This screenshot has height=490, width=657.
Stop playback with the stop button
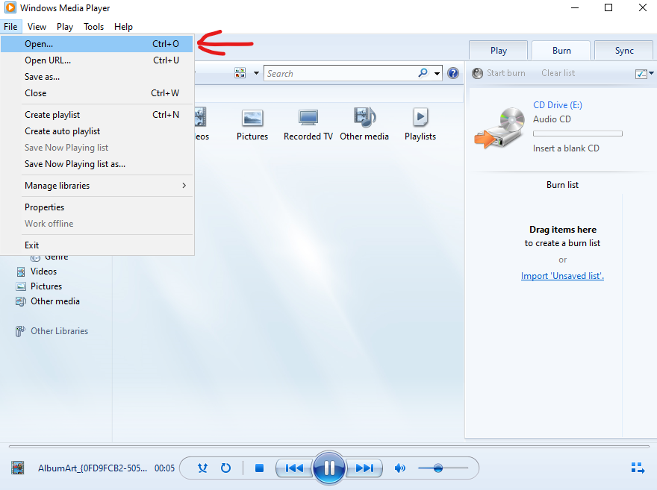pos(259,468)
